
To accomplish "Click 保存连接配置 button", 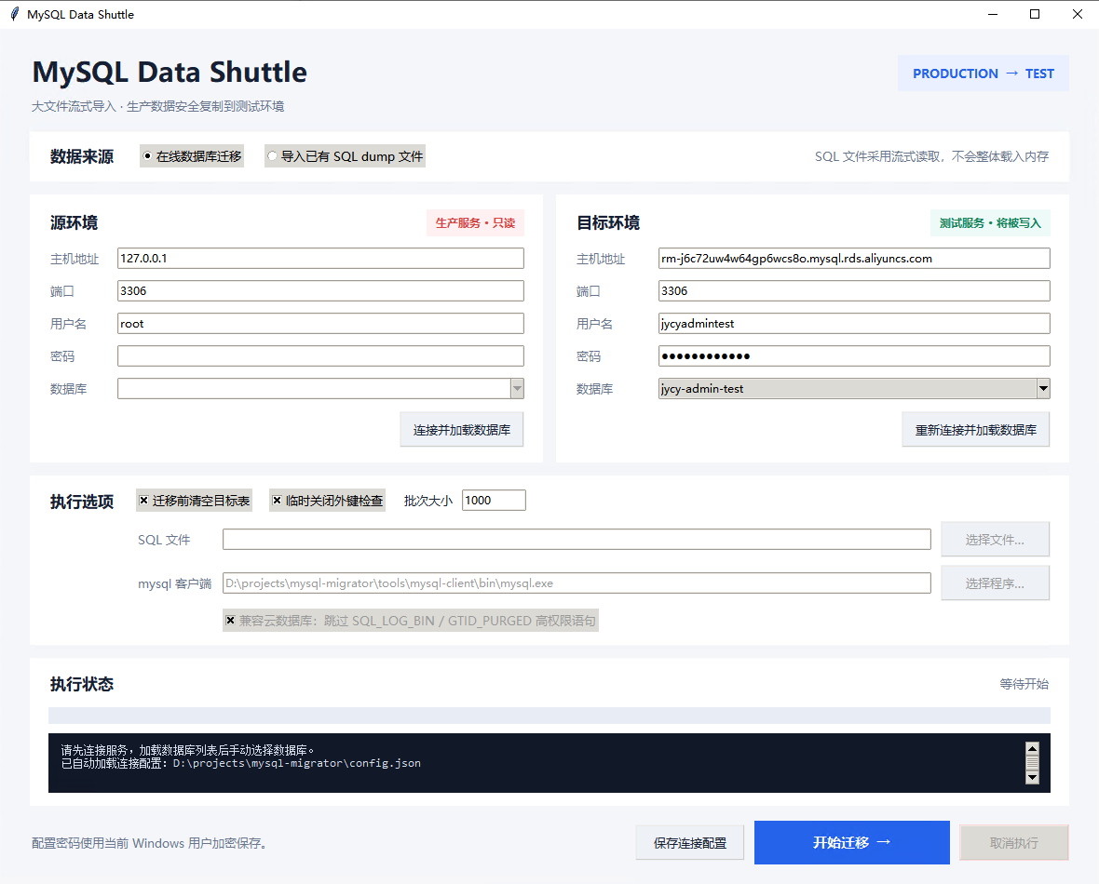I will click(690, 843).
